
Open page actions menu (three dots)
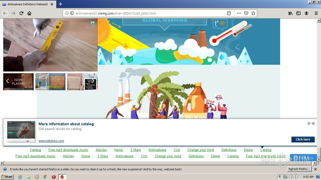(239, 13)
